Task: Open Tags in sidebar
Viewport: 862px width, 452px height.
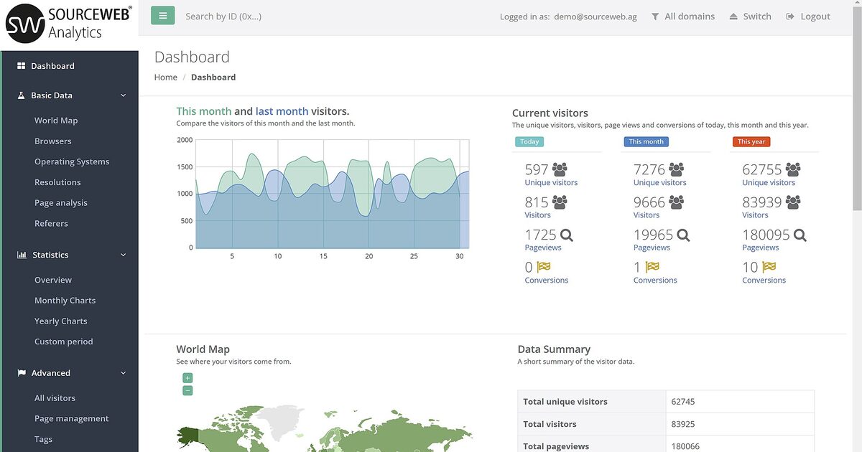Action: (43, 440)
